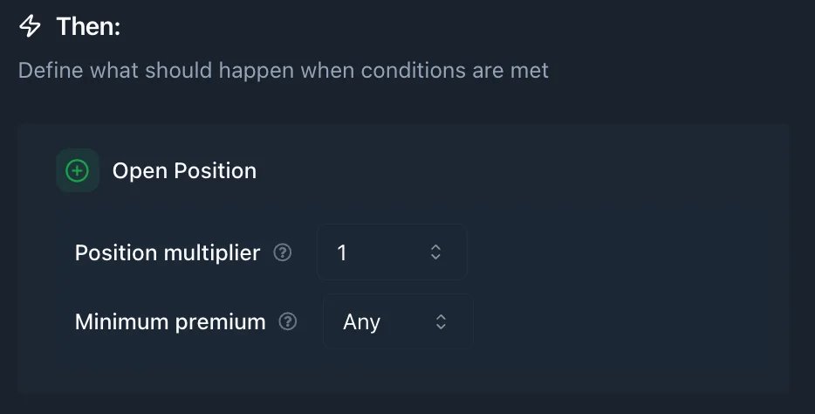The image size is (815, 414).
Task: Click the value 1 in multiplier field
Action: coord(342,253)
